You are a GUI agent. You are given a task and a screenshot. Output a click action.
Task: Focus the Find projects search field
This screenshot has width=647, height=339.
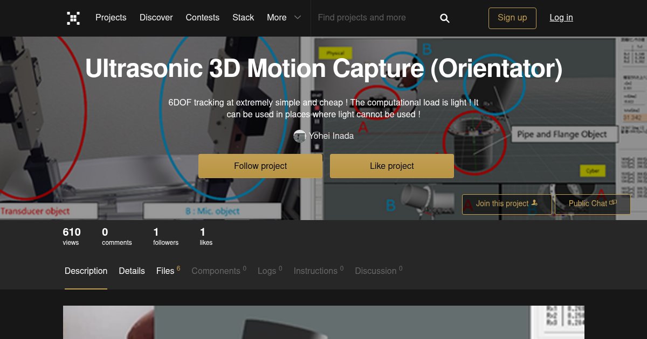375,18
